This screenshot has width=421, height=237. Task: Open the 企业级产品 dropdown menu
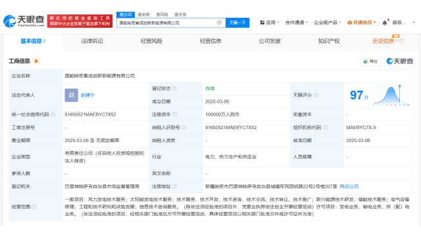[x=328, y=22]
